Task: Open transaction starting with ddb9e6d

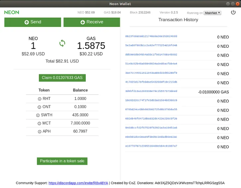Action: click(151, 54)
